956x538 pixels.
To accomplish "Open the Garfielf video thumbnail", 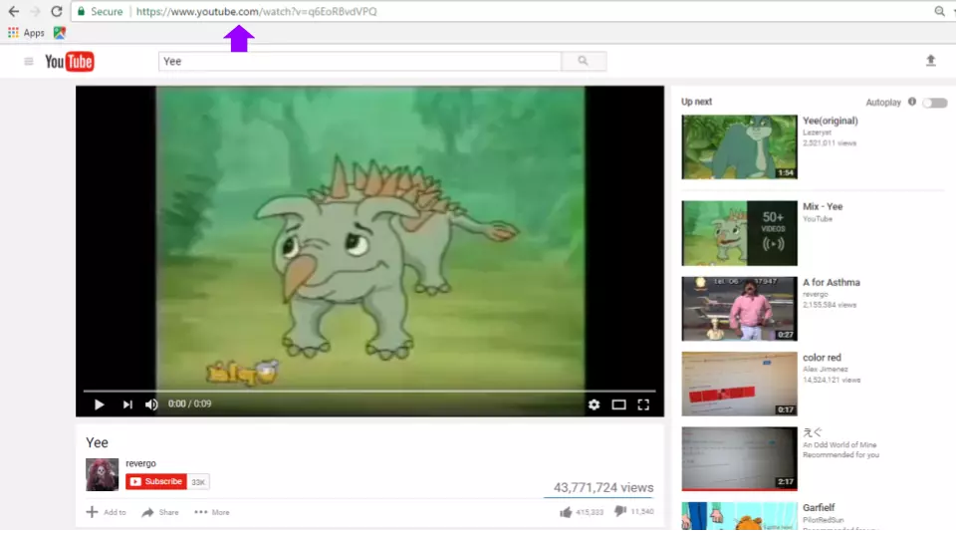I will 739,516.
